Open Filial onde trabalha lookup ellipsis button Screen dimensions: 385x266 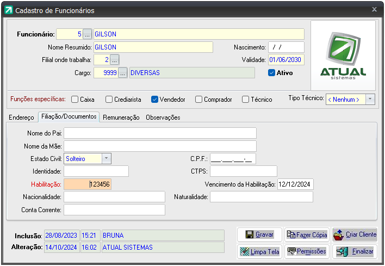click(114, 60)
